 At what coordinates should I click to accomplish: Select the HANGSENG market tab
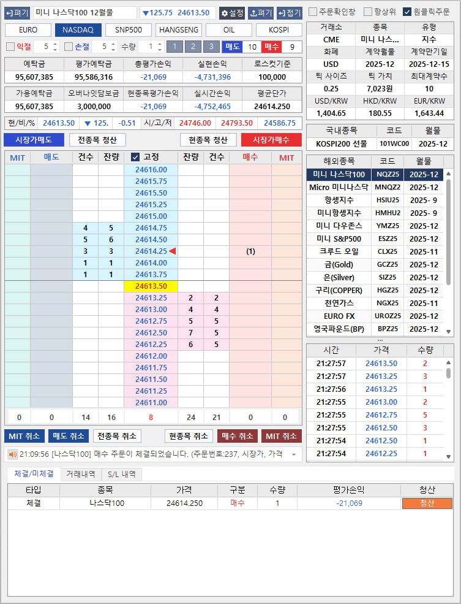click(179, 30)
